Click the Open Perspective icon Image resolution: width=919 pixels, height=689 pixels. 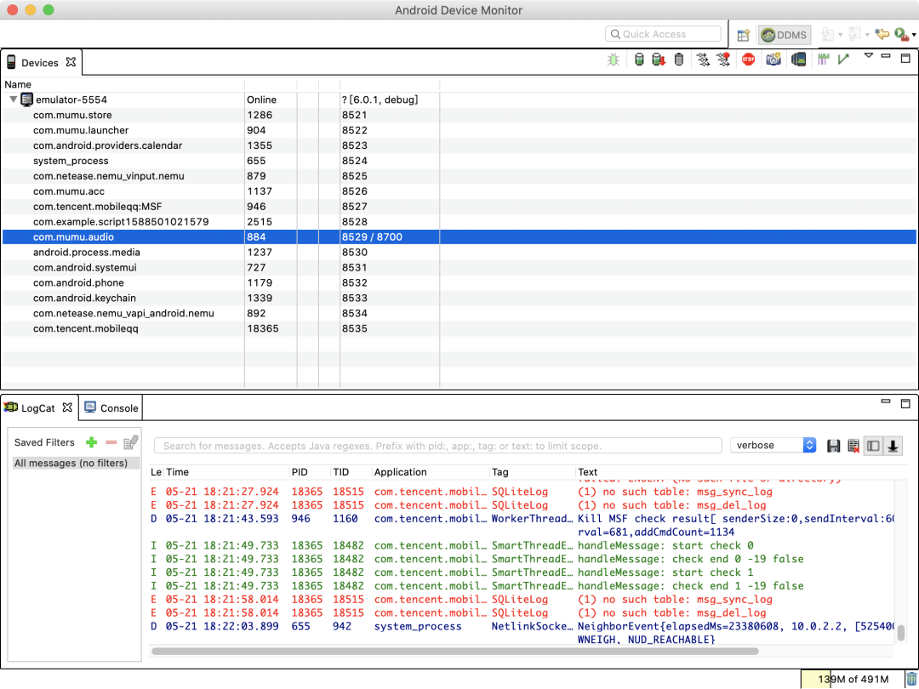pyautogui.click(x=743, y=35)
